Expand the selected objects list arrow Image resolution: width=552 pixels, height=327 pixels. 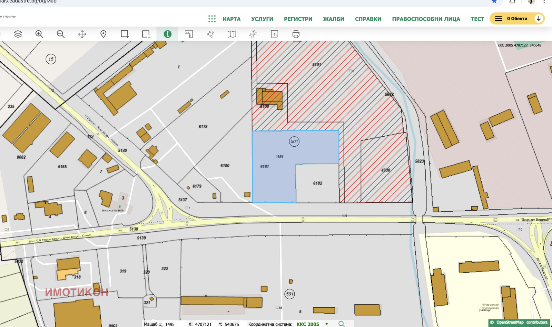coord(539,19)
